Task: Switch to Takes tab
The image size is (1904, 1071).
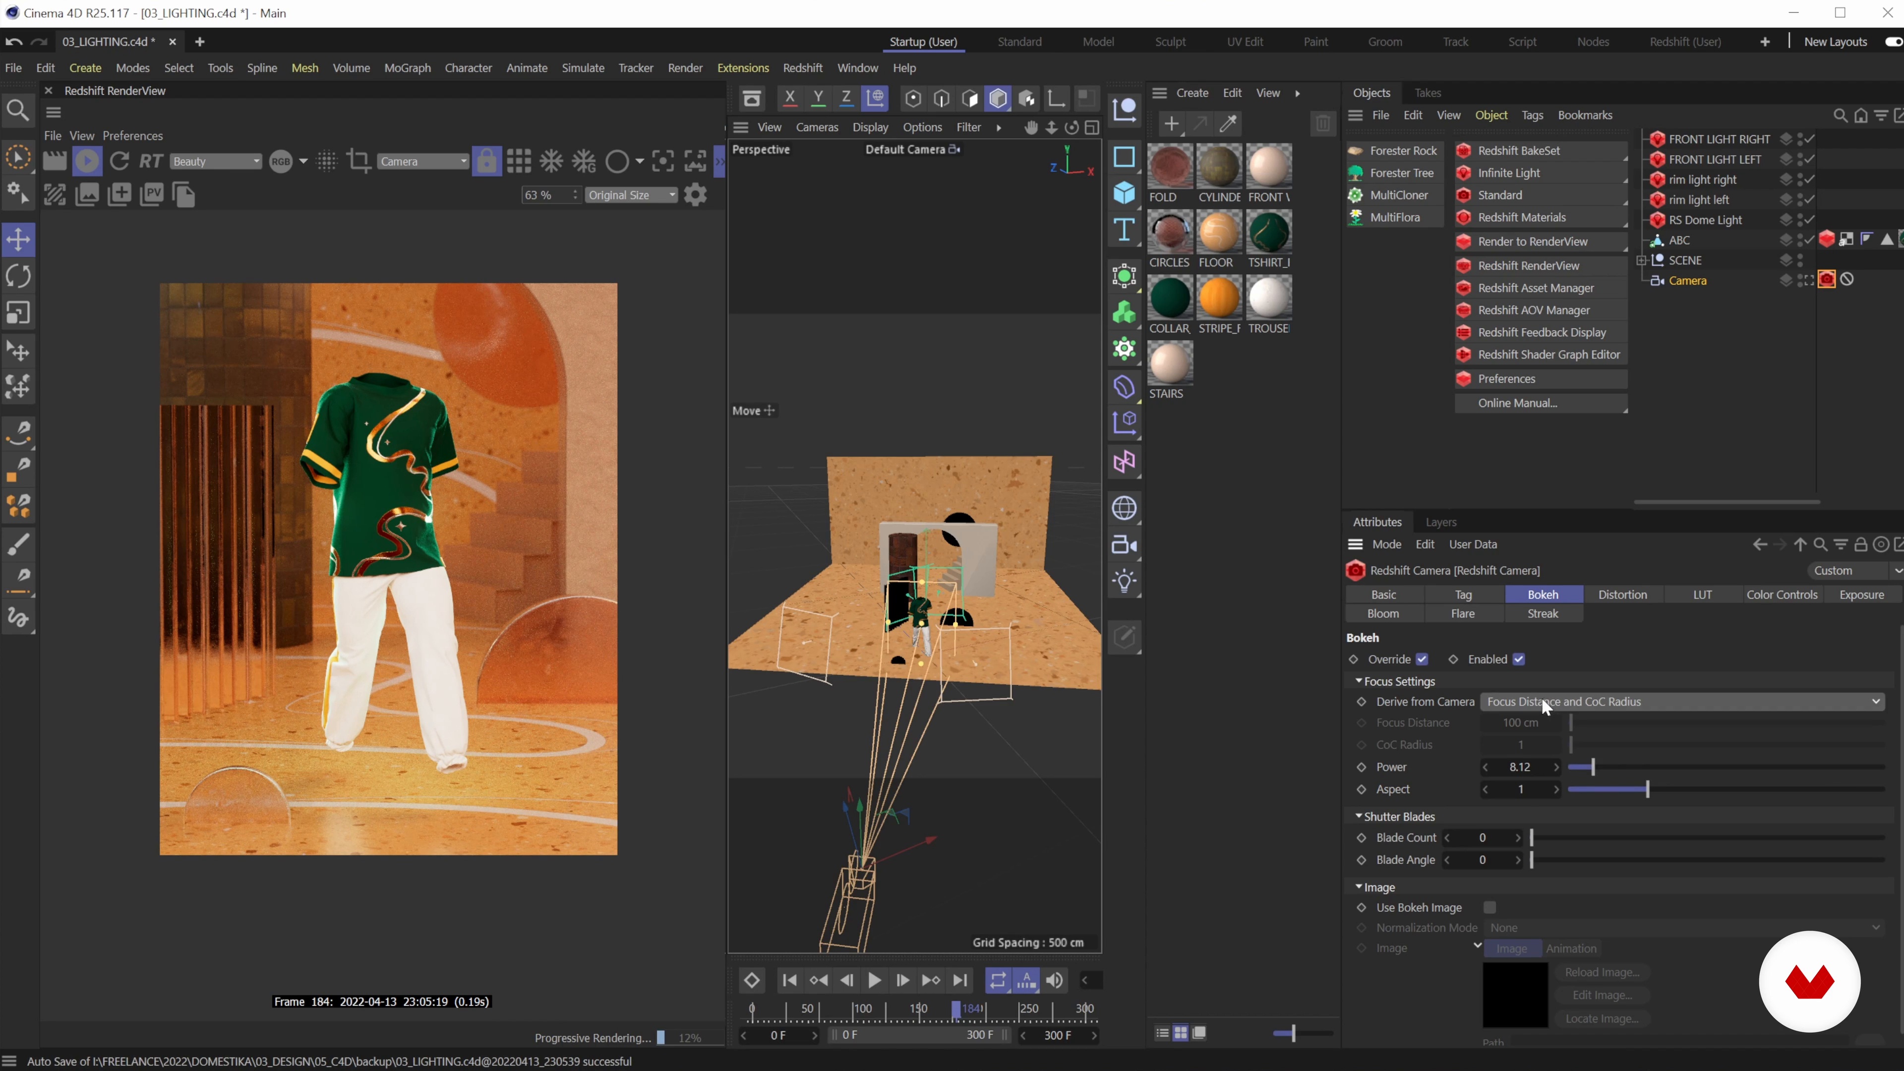Action: click(x=1428, y=92)
